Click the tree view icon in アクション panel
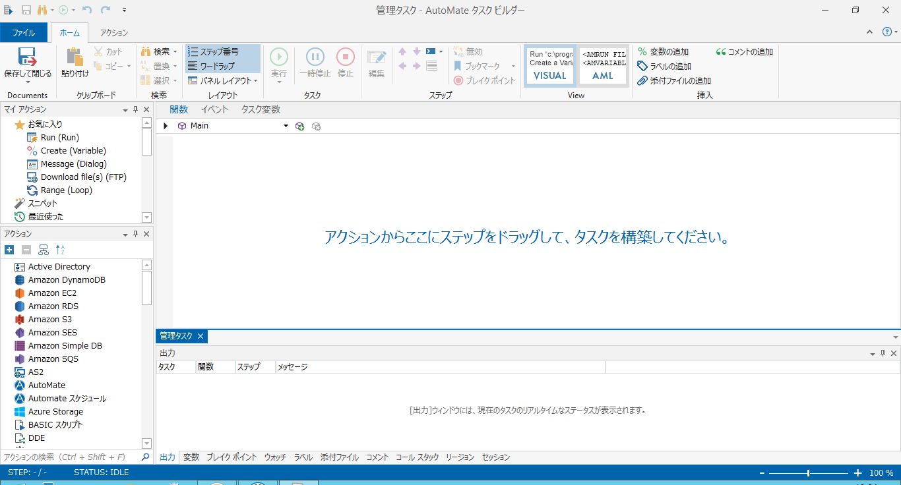 tap(44, 250)
